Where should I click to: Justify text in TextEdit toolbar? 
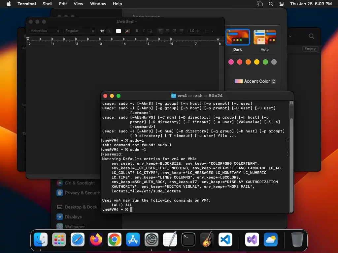coord(182,31)
